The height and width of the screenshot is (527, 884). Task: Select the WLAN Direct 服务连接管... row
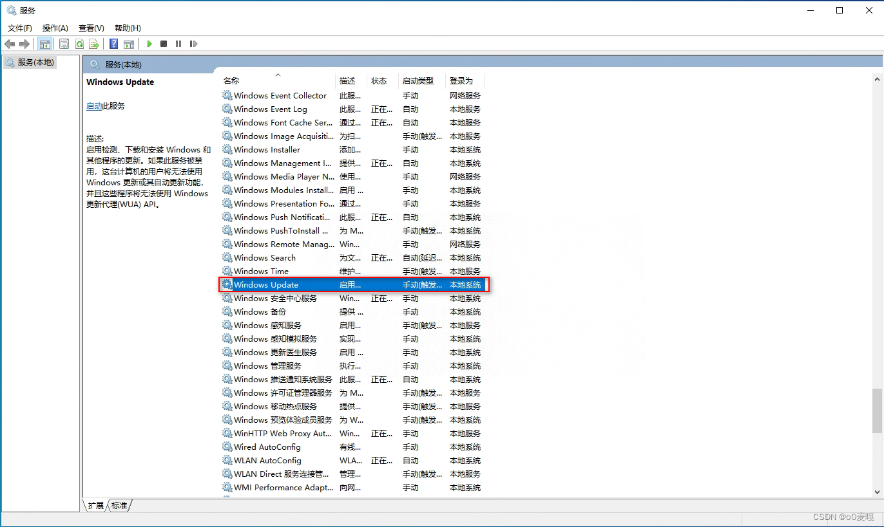point(352,474)
